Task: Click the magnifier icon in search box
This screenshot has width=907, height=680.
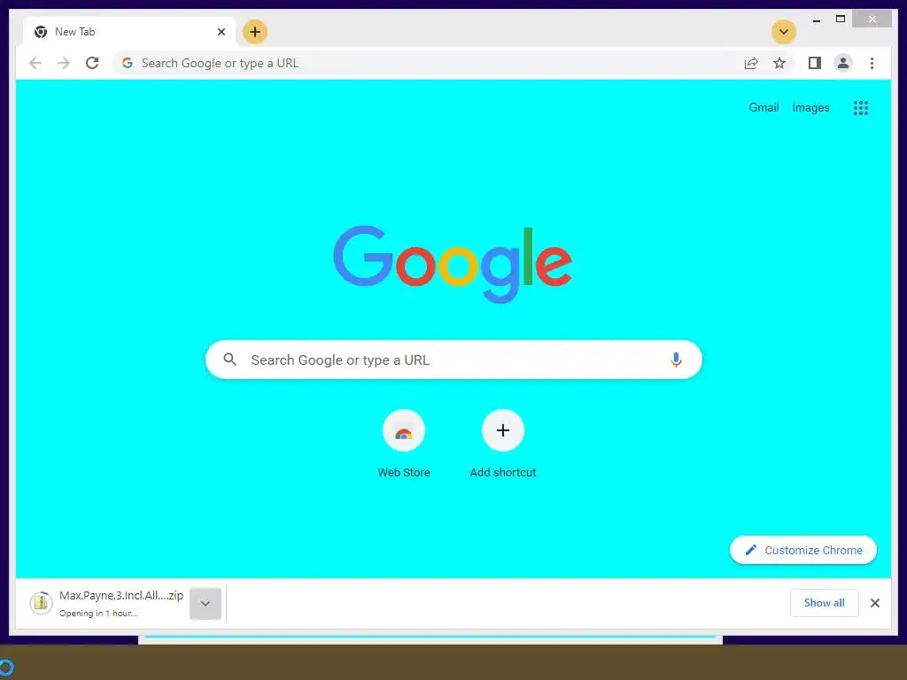Action: [229, 359]
